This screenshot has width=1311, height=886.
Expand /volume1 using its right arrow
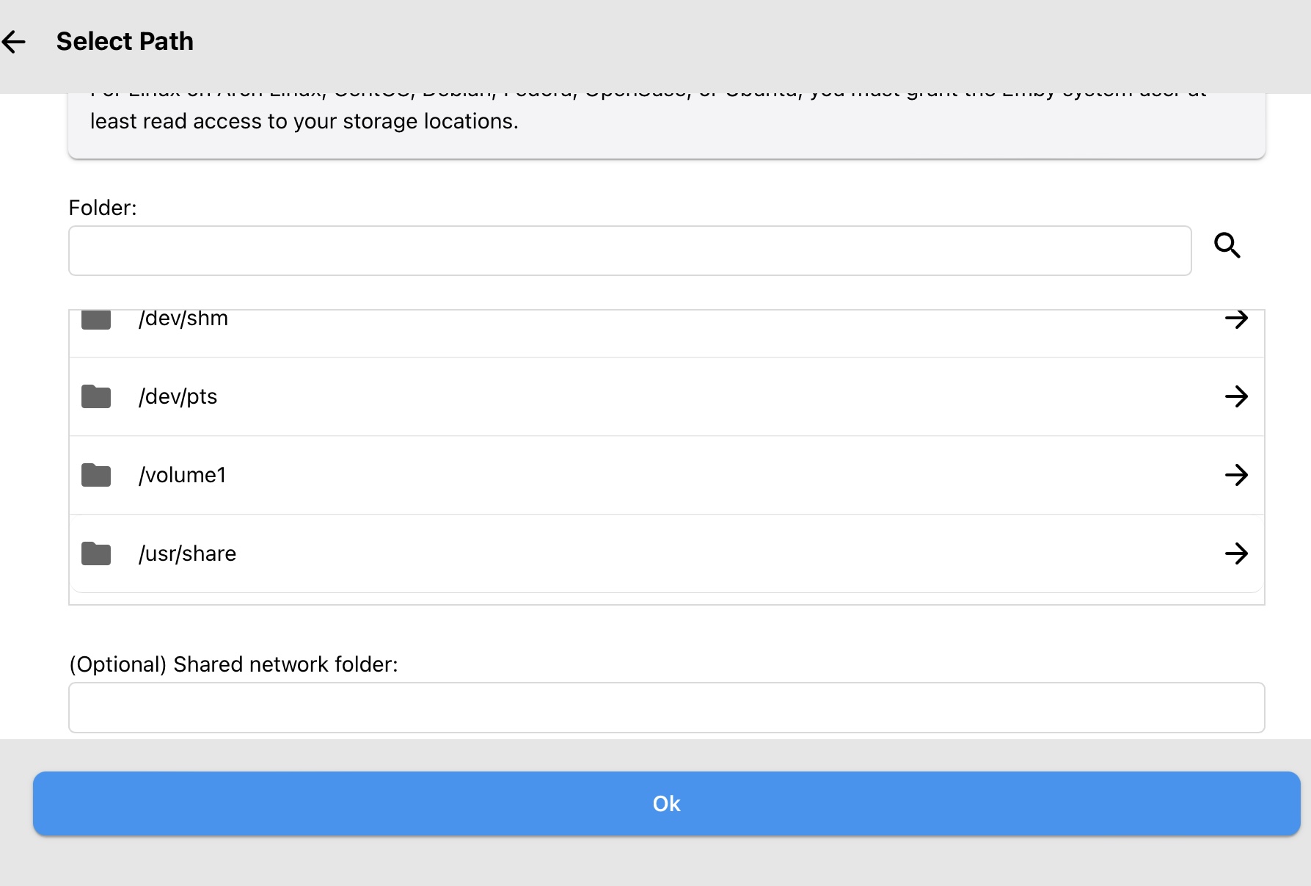1236,476
